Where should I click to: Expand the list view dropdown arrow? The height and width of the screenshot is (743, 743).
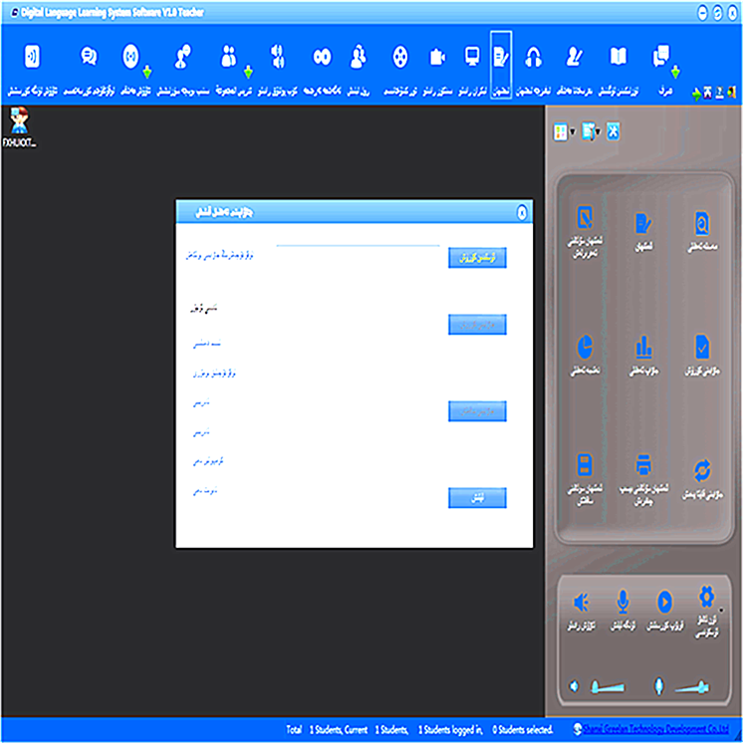click(598, 132)
